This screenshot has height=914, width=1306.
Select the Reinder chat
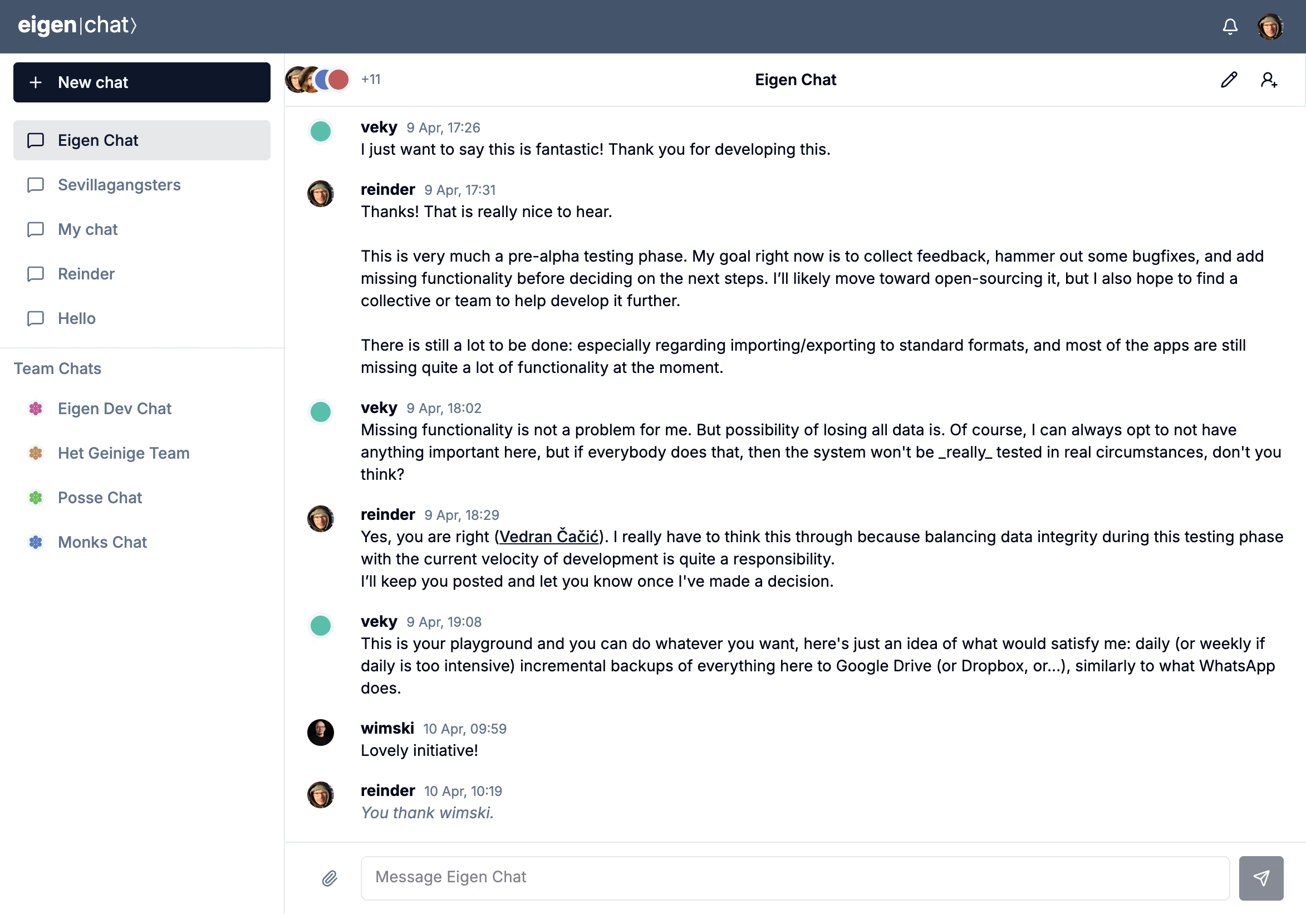(86, 274)
